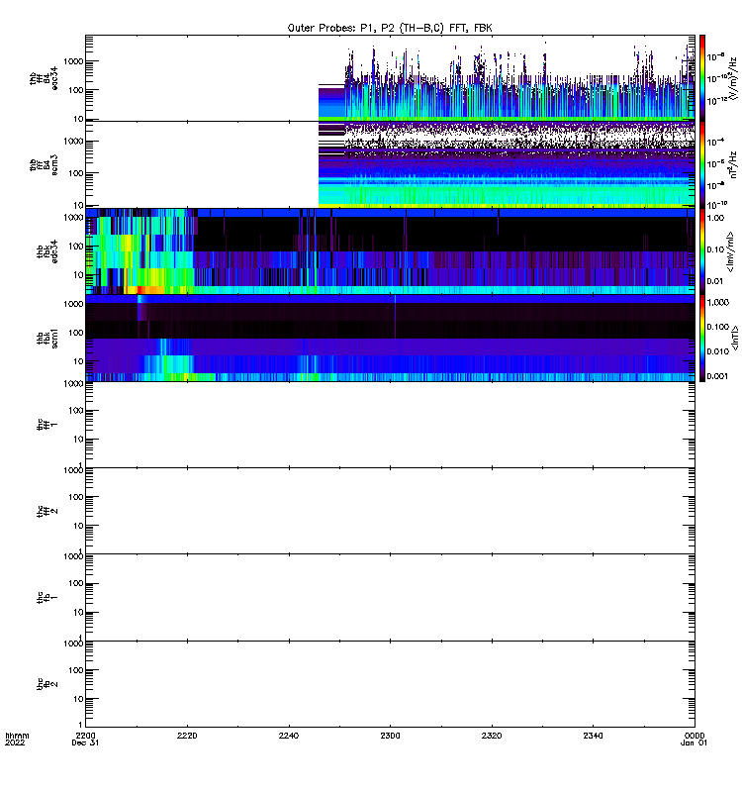
Task: Click inside the thb fff scm3 spectrogram panel
Action: pyautogui.click(x=390, y=164)
